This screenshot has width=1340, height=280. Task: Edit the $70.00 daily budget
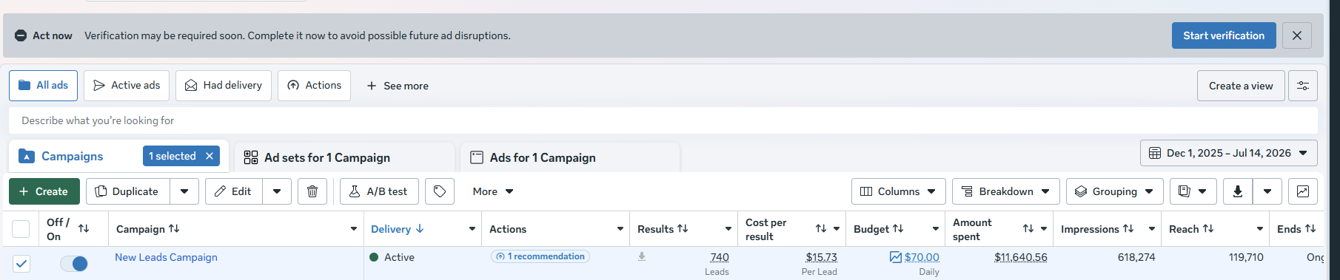click(922, 257)
